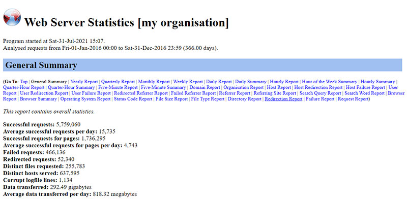
Task: Follow the underlined Redirection Report link
Action: click(x=283, y=98)
